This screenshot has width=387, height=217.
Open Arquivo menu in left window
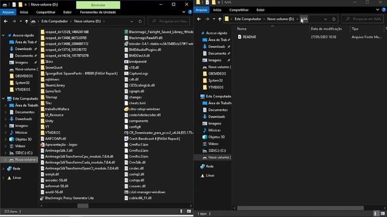point(8,12)
